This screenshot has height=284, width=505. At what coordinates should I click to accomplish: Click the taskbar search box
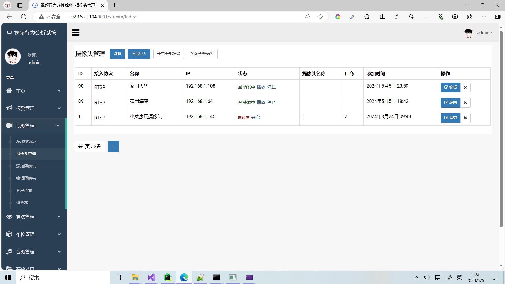[63, 277]
